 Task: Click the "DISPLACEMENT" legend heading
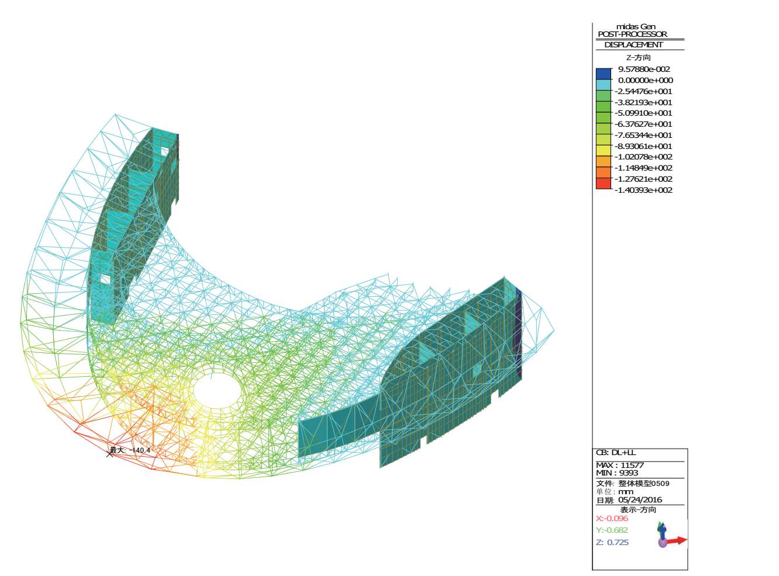pyautogui.click(x=633, y=44)
